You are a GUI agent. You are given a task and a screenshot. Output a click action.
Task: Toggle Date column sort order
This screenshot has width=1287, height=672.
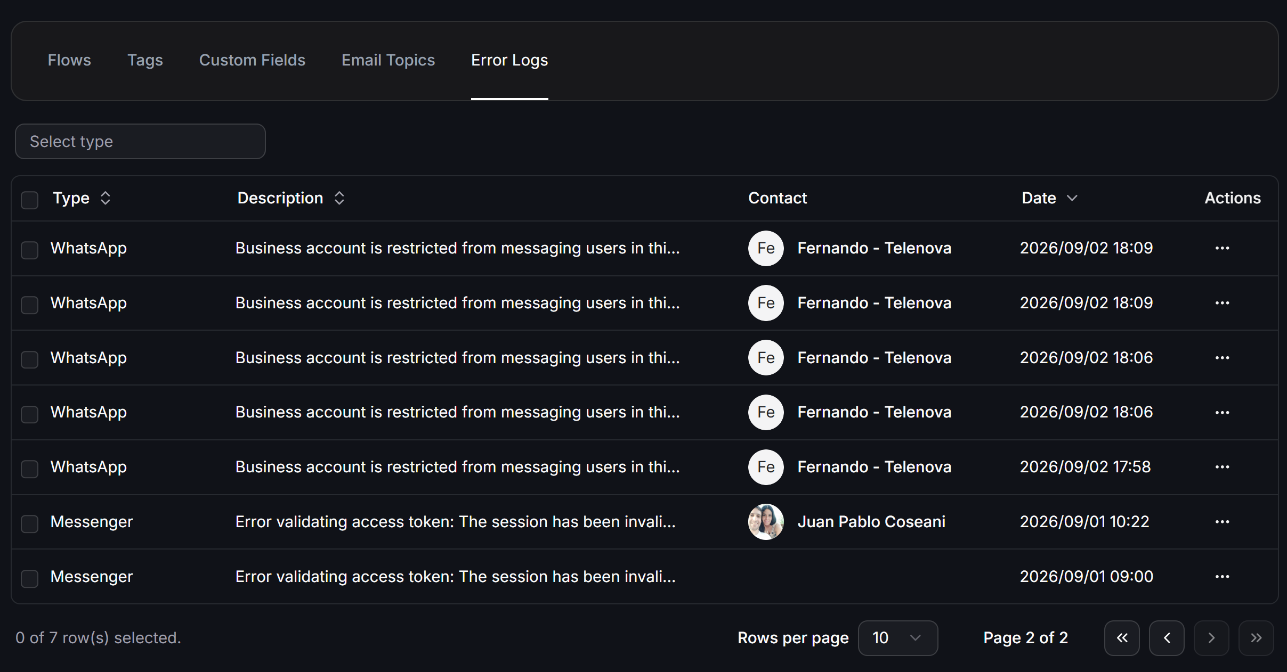pyautogui.click(x=1049, y=198)
